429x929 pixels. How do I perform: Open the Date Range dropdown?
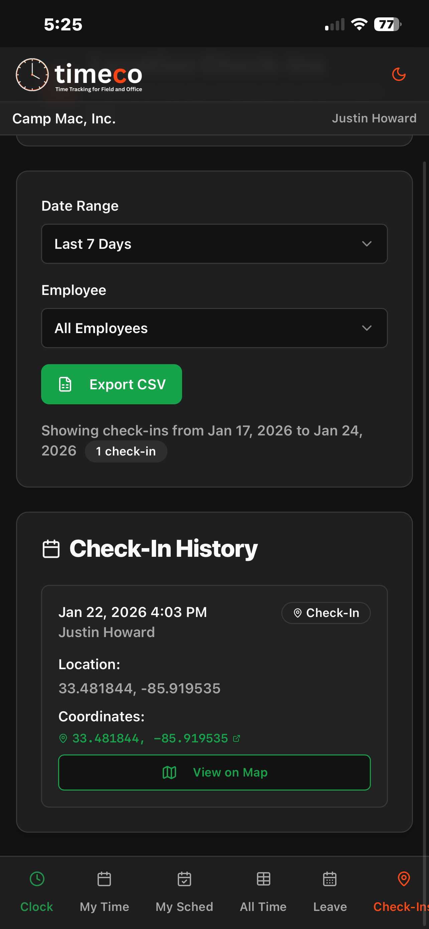[x=214, y=244]
